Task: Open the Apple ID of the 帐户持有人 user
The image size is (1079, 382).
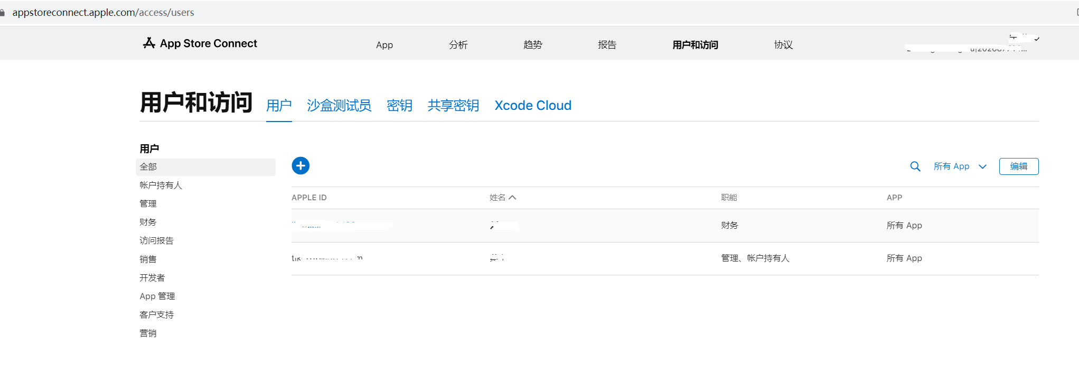Action: coord(327,258)
